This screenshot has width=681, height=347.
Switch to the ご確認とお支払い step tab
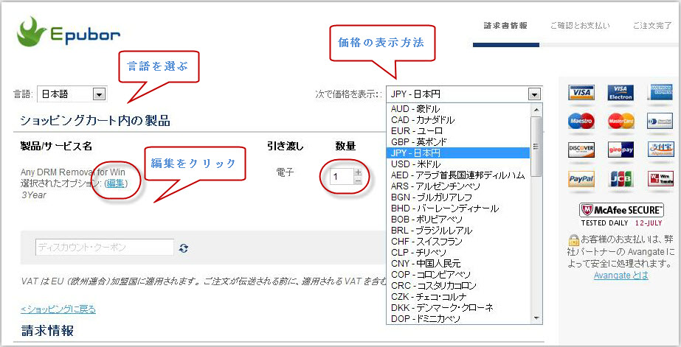pos(580,26)
